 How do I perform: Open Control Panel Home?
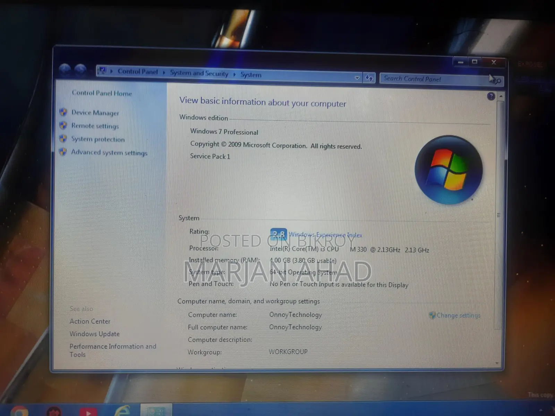tap(102, 93)
